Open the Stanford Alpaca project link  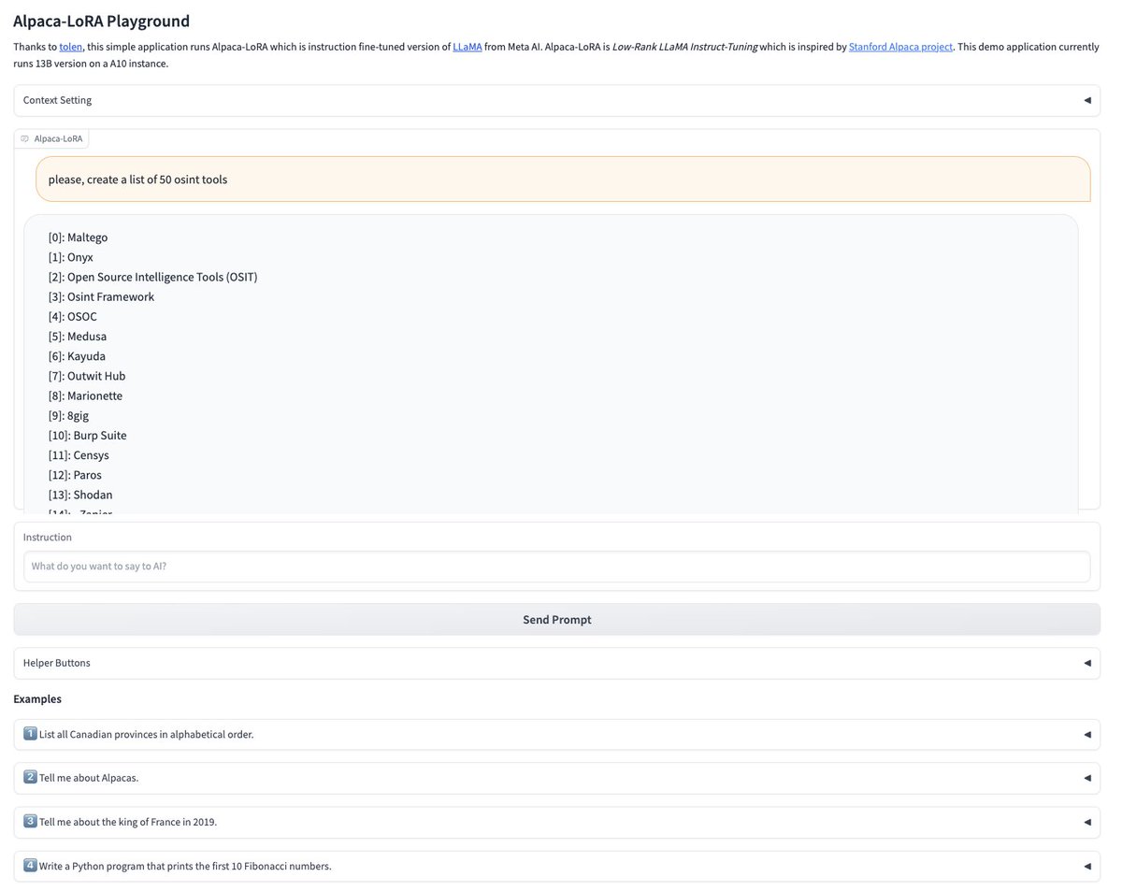click(900, 47)
